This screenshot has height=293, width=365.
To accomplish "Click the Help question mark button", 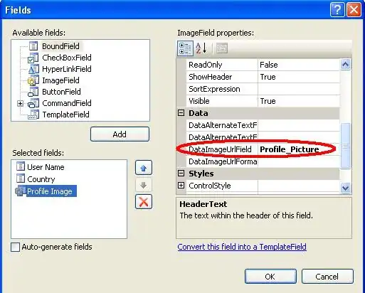I will click(x=337, y=10).
